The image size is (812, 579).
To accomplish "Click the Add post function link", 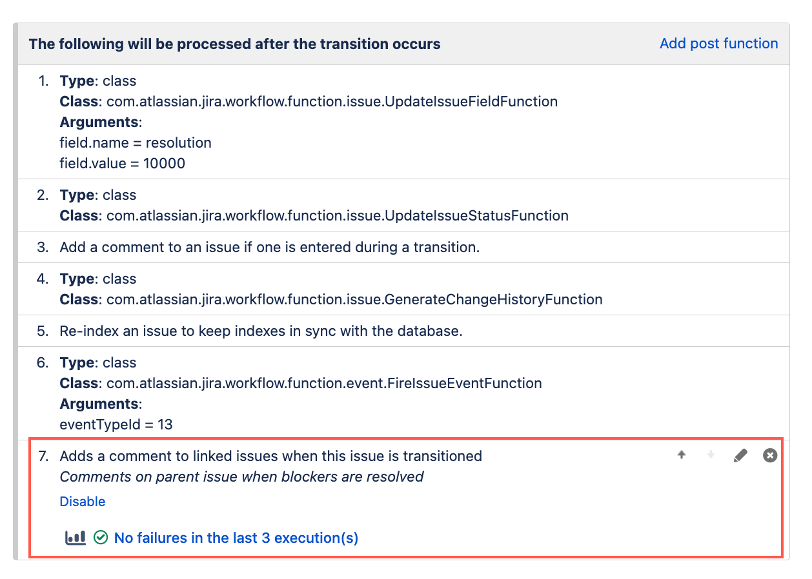I will click(x=718, y=43).
